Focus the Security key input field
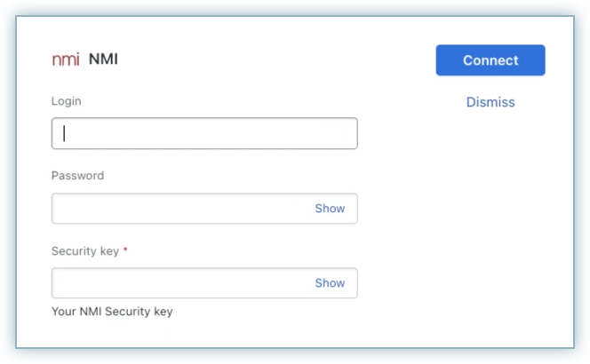This screenshot has width=590, height=364. click(178, 283)
